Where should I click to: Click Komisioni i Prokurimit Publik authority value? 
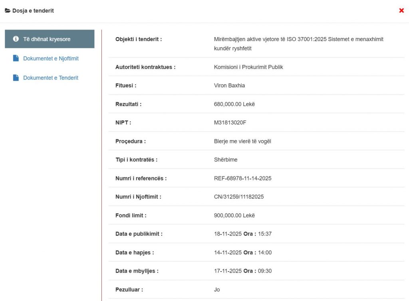[x=248, y=67]
